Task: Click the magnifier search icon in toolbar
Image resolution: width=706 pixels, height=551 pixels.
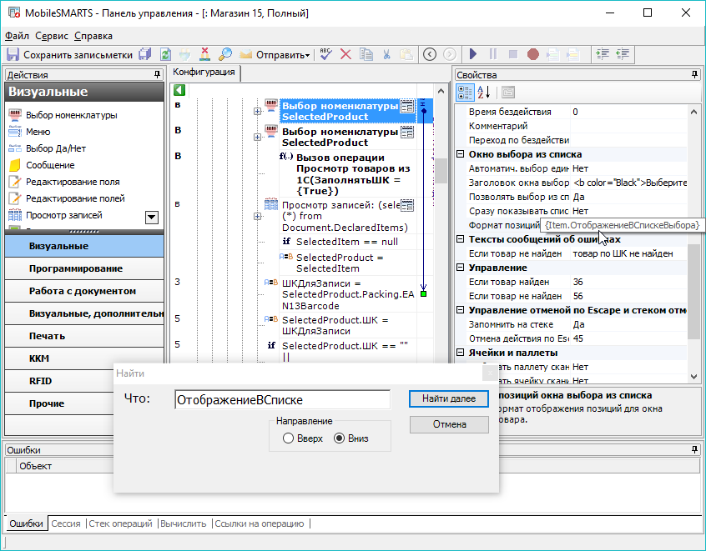Action: point(225,54)
